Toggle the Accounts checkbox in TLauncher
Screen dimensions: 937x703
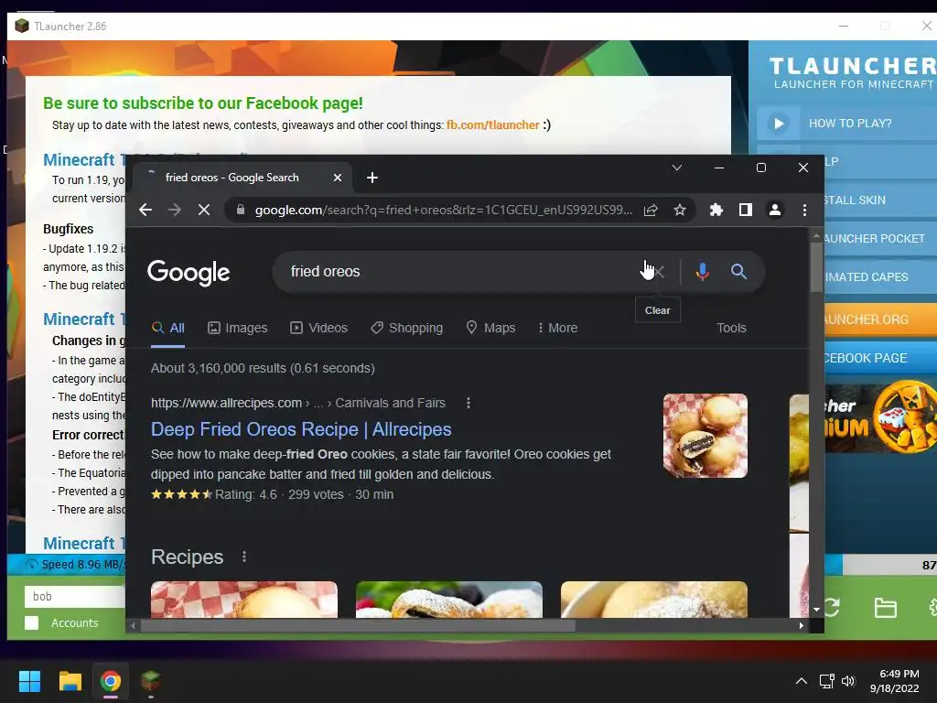click(x=32, y=622)
